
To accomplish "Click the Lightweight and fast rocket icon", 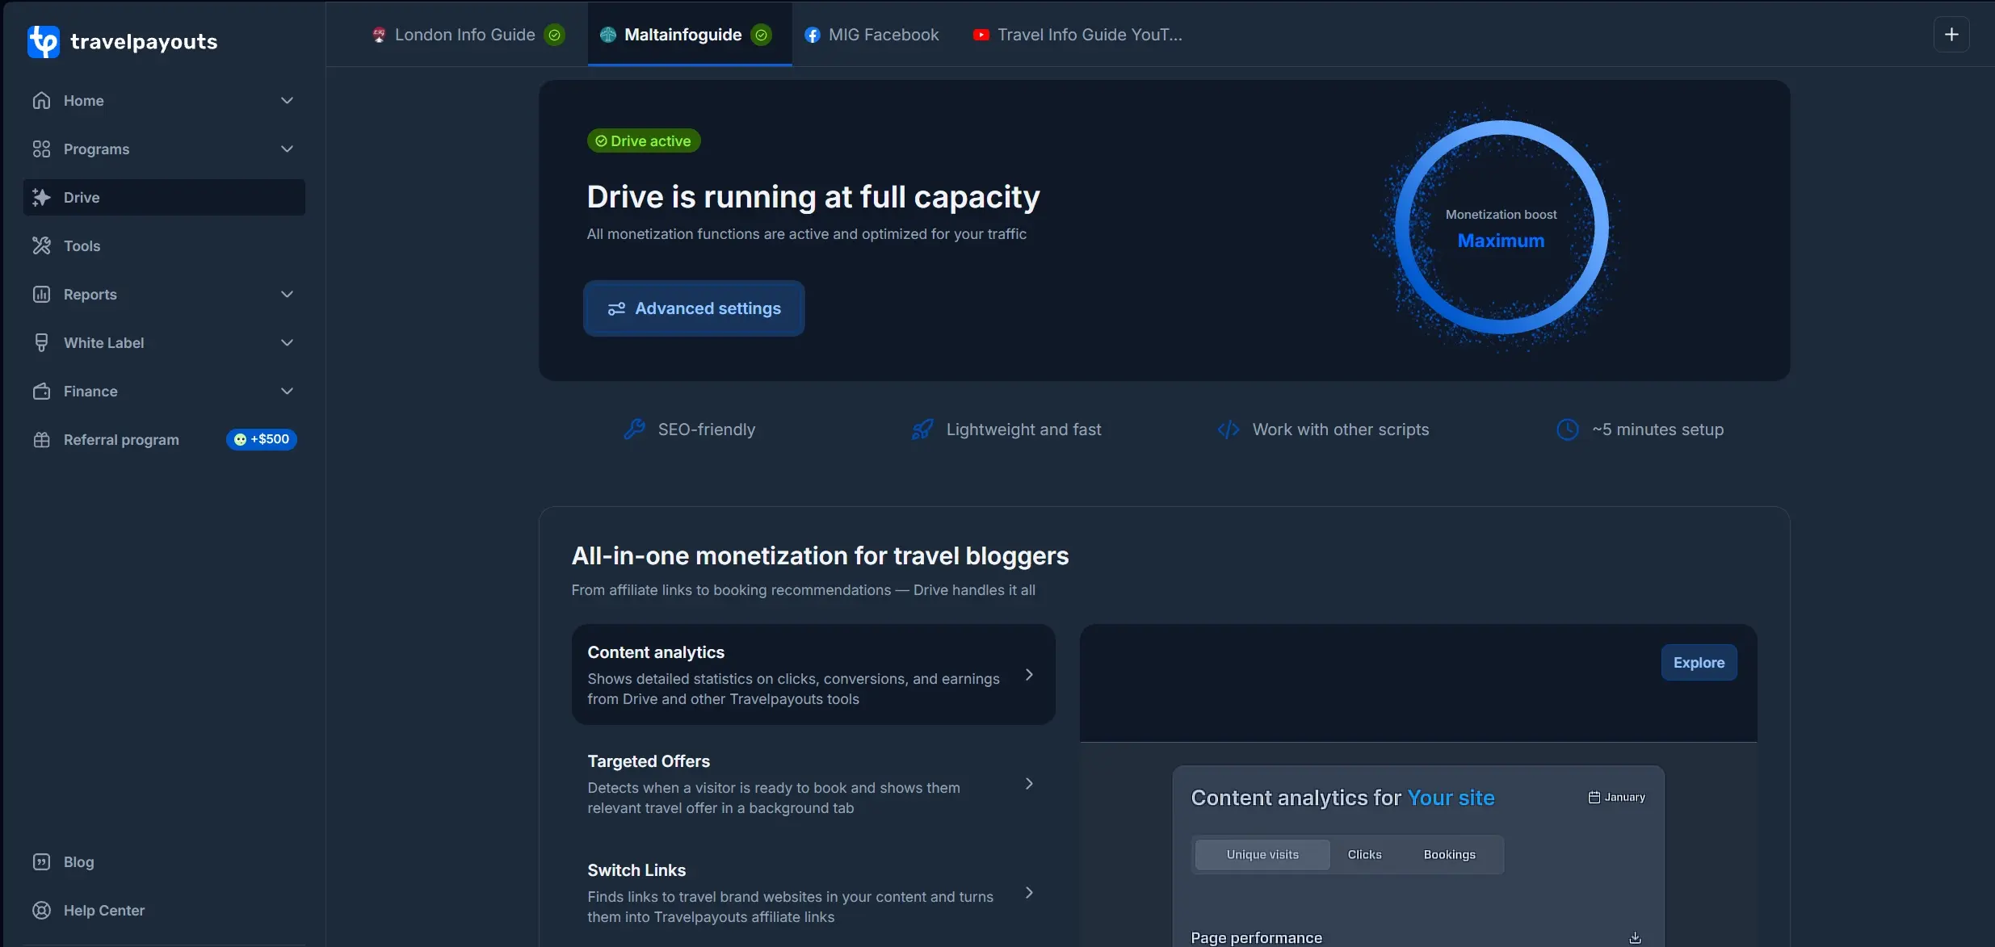I will pos(922,429).
